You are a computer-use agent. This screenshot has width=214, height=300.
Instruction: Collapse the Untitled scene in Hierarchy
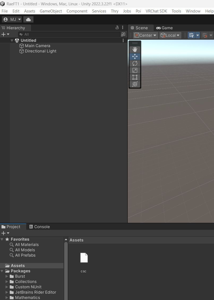point(12,40)
